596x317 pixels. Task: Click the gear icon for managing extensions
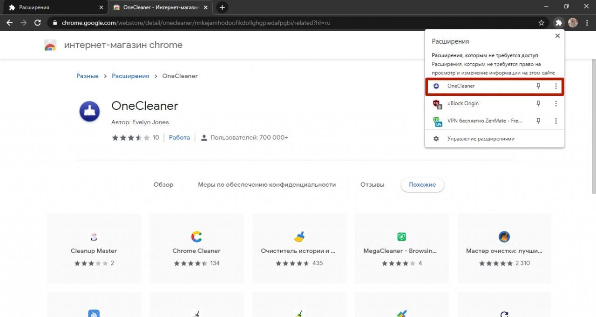[436, 139]
